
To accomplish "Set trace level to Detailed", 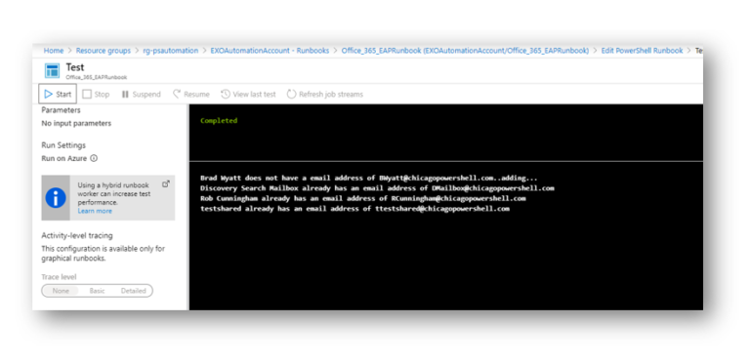I will (133, 291).
